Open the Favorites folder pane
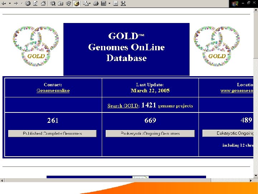Viewport: 258px width, 194px height. click(x=61, y=3)
